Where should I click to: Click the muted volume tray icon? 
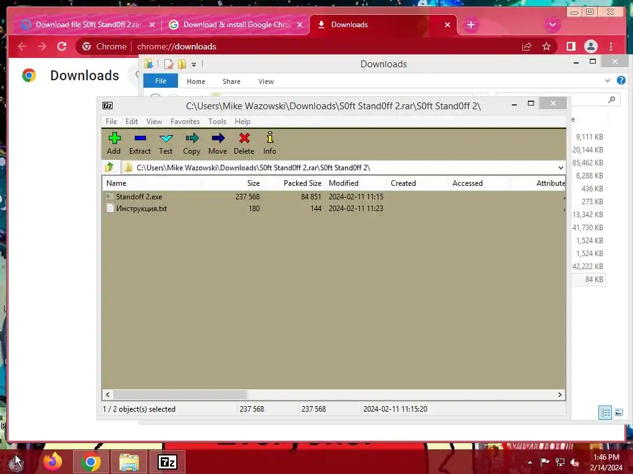[575, 462]
